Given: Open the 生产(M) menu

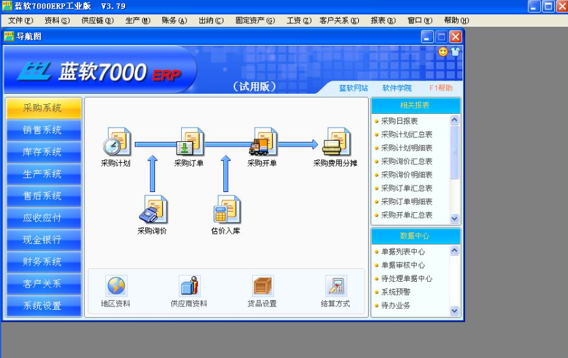Looking at the screenshot, I should (x=137, y=21).
